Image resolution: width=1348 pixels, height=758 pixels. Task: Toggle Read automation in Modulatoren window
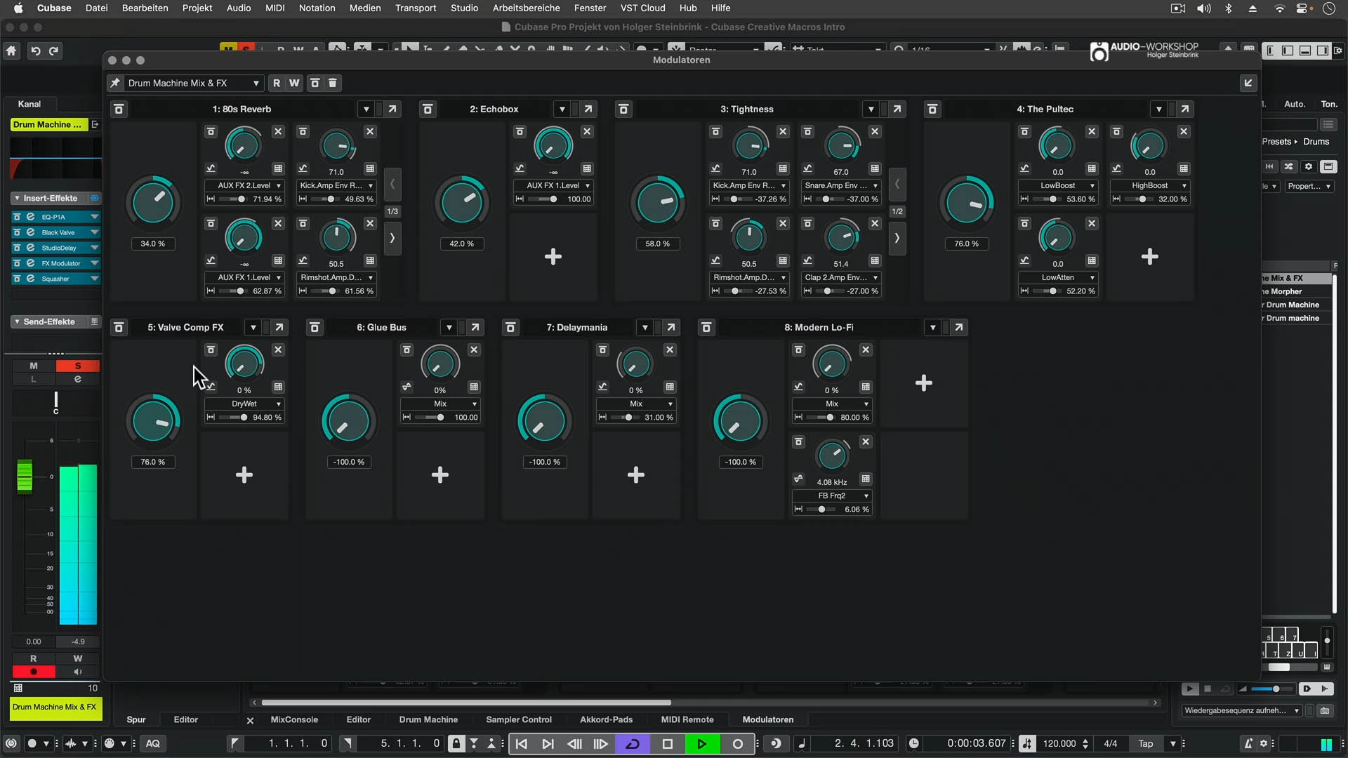(277, 83)
